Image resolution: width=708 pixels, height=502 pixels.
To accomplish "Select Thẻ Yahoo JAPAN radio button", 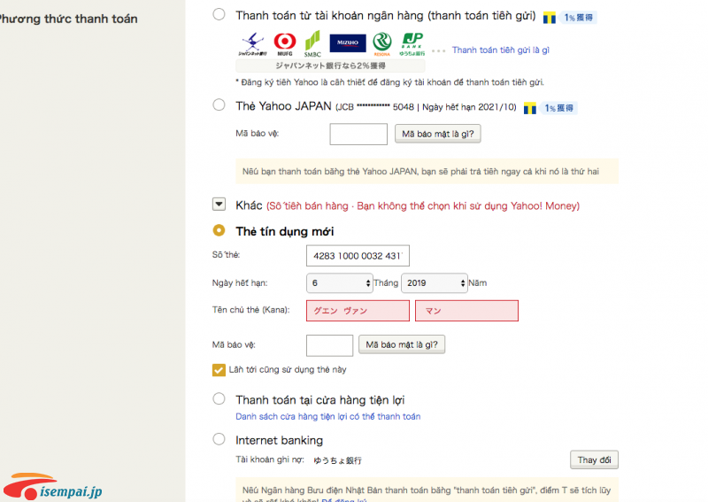I will click(219, 104).
